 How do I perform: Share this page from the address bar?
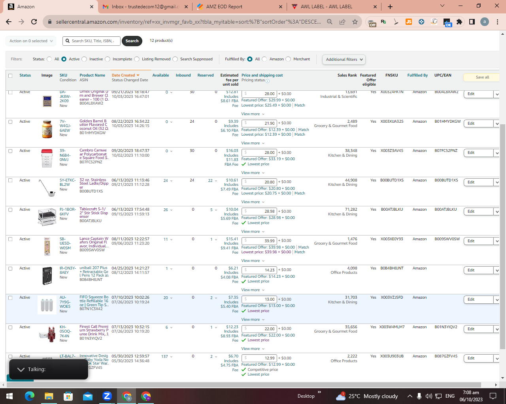click(342, 22)
